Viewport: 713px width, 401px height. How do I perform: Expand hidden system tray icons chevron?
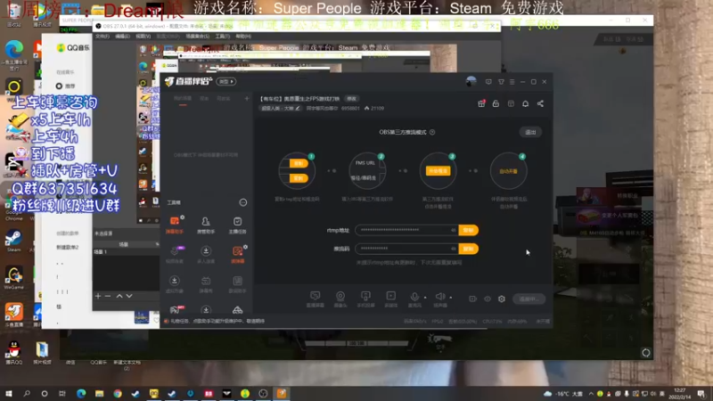(x=591, y=394)
